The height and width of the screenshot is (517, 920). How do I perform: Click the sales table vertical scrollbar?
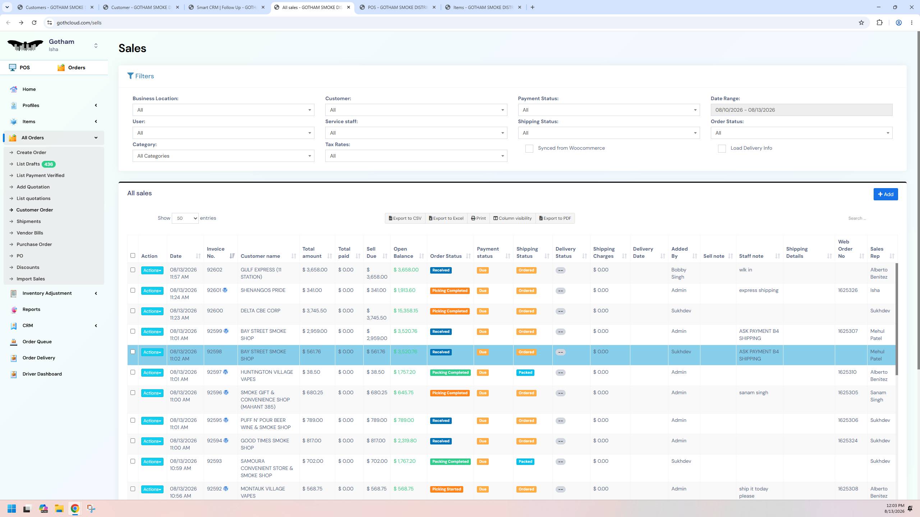(896, 320)
